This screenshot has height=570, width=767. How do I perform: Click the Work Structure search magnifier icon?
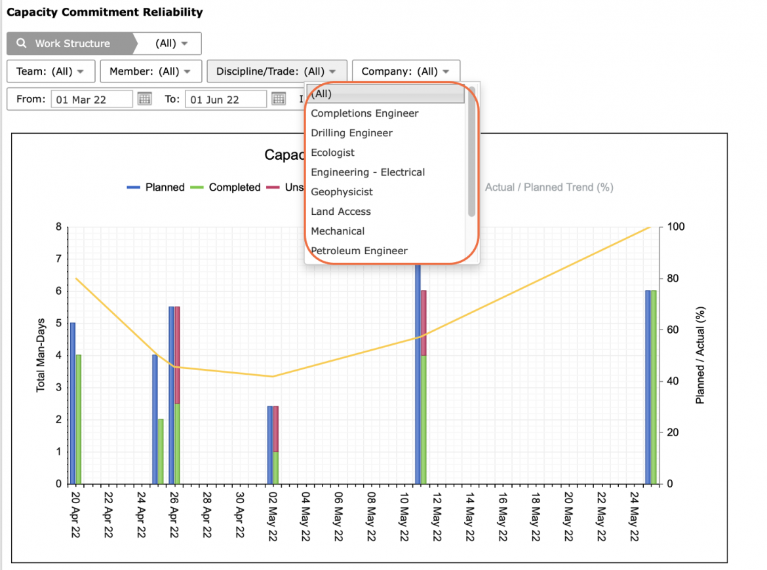coord(22,43)
